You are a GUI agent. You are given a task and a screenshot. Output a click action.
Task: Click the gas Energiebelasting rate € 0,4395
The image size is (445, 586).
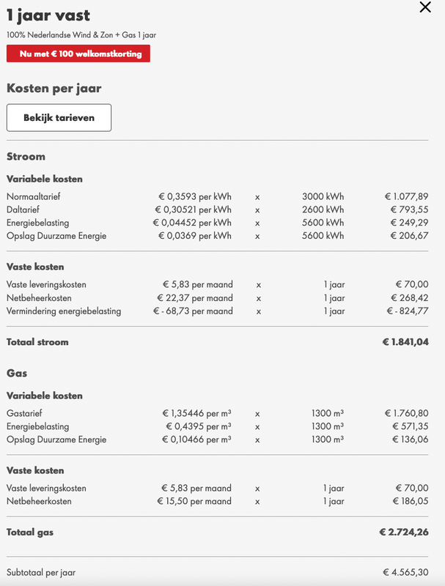(x=196, y=426)
